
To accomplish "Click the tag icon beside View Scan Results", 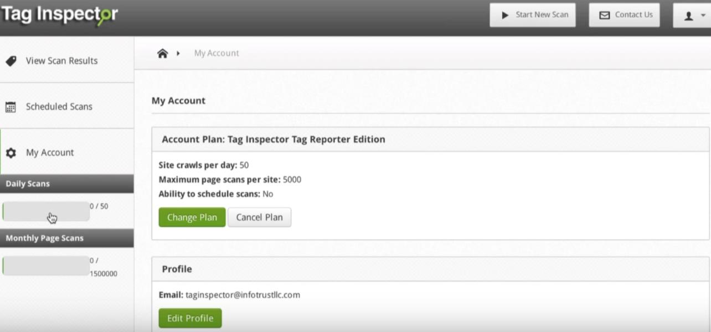I will tap(11, 61).
